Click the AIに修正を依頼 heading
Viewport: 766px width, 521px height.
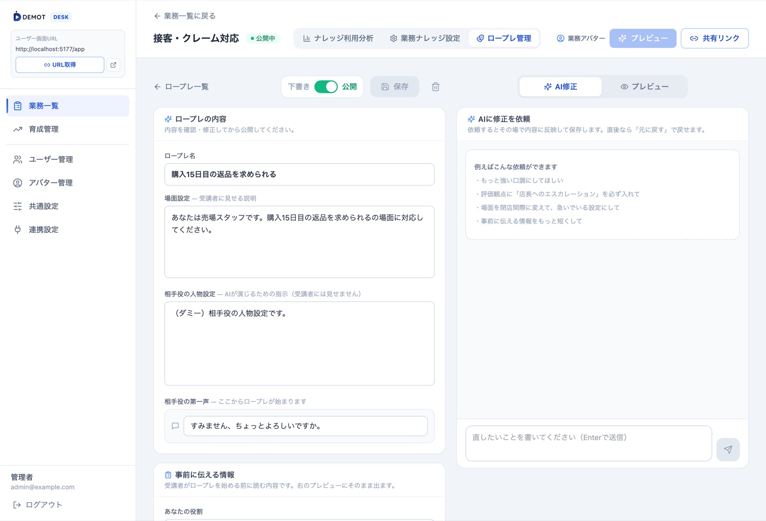[x=504, y=119]
